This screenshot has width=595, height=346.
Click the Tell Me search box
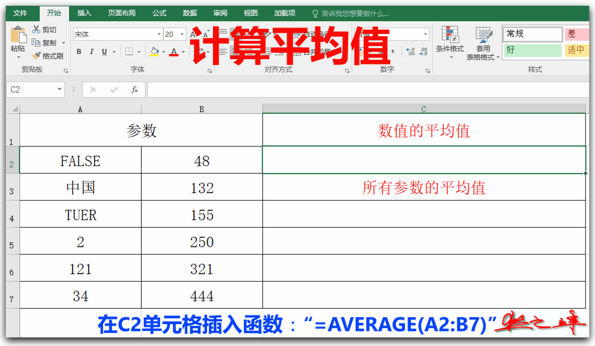tap(350, 14)
